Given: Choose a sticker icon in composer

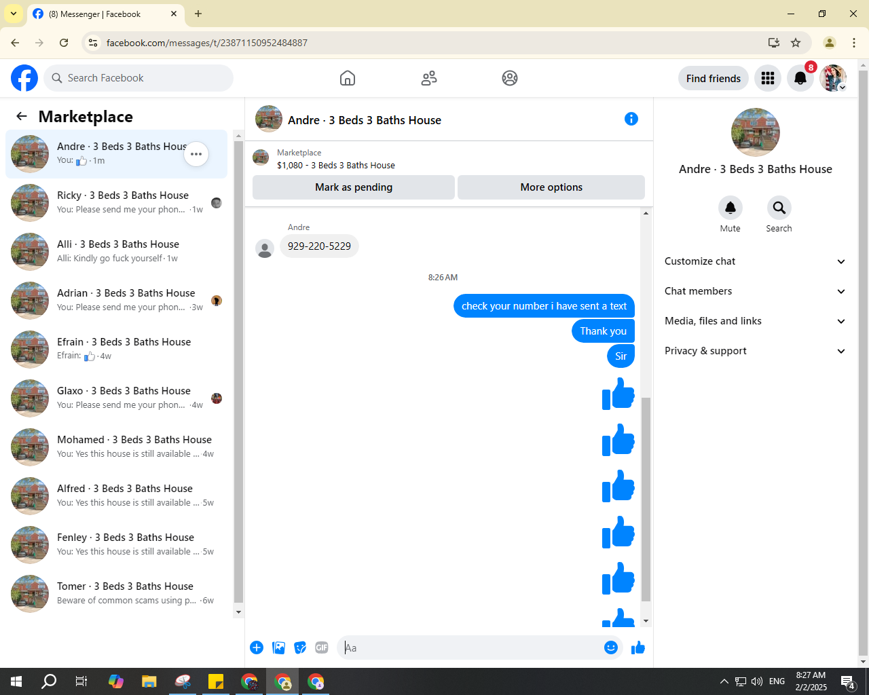Looking at the screenshot, I should (300, 647).
